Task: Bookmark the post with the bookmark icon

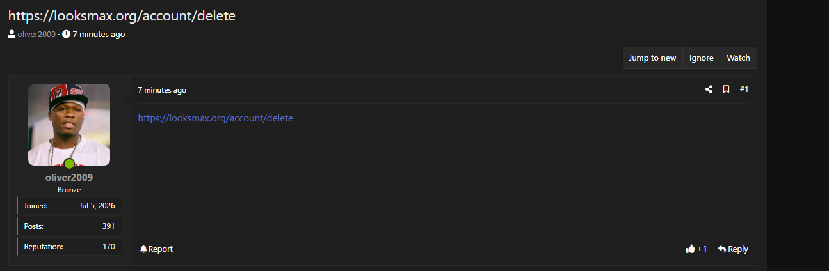Action: pyautogui.click(x=726, y=89)
